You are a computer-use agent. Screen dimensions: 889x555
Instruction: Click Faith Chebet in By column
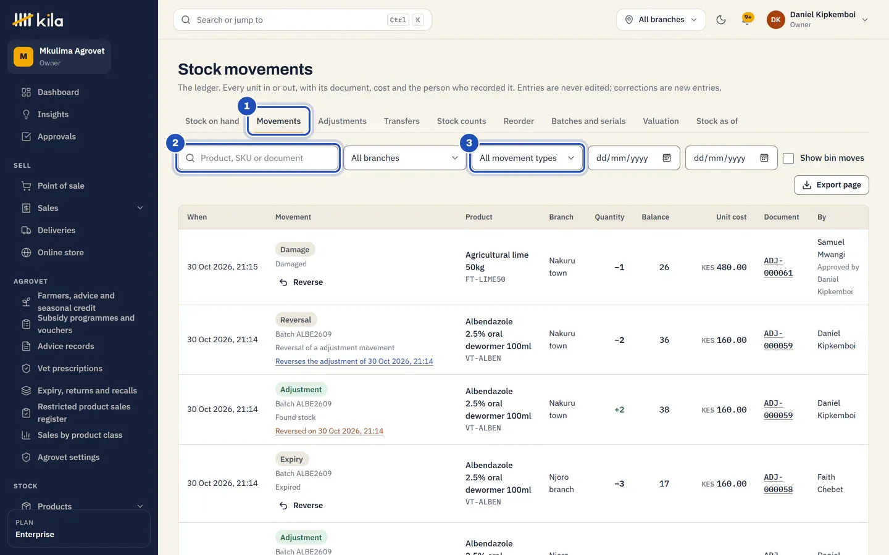830,483
